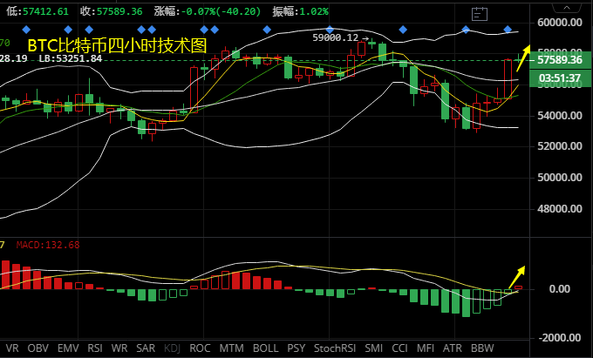The width and height of the screenshot is (593, 358).
Task: Activate the StochRSI indicator tab
Action: click(335, 348)
